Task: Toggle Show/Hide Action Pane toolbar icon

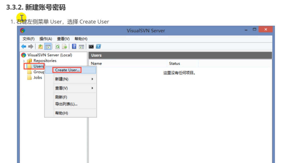Action: pos(81,47)
